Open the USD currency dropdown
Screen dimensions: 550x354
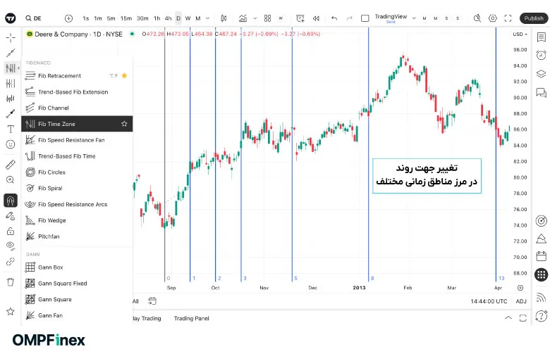coord(519,34)
